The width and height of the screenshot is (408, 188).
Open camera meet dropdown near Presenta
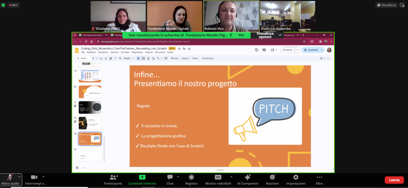[273, 50]
